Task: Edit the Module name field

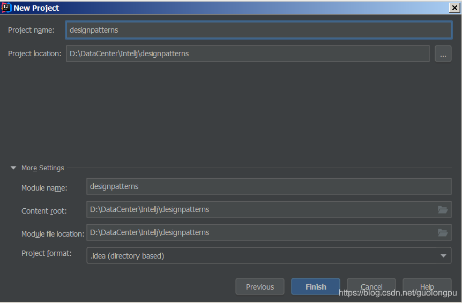Action: [269, 186]
